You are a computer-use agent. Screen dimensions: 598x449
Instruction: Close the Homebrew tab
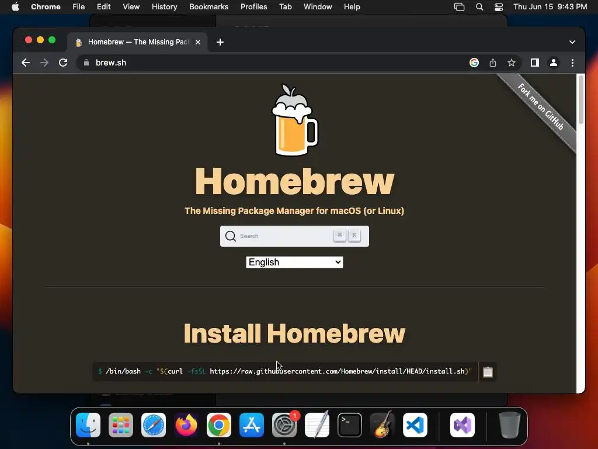coord(198,42)
